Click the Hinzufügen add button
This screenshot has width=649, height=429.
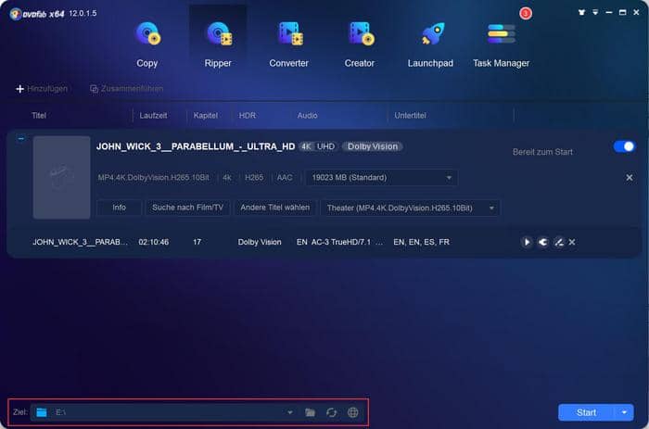(x=43, y=88)
